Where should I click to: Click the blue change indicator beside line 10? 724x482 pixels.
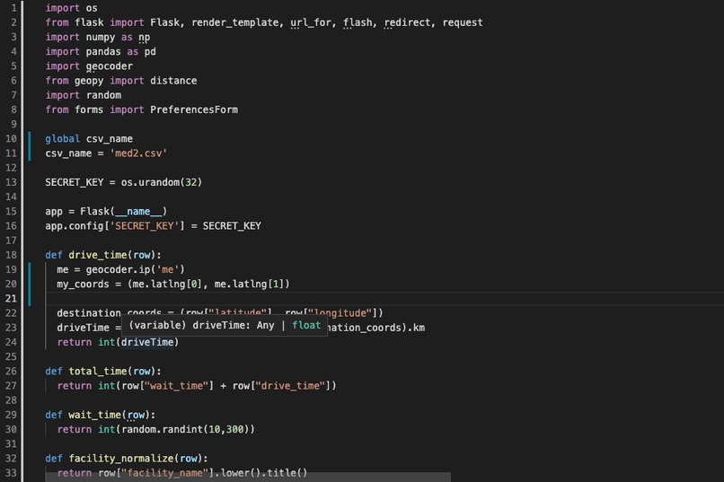tap(30, 145)
